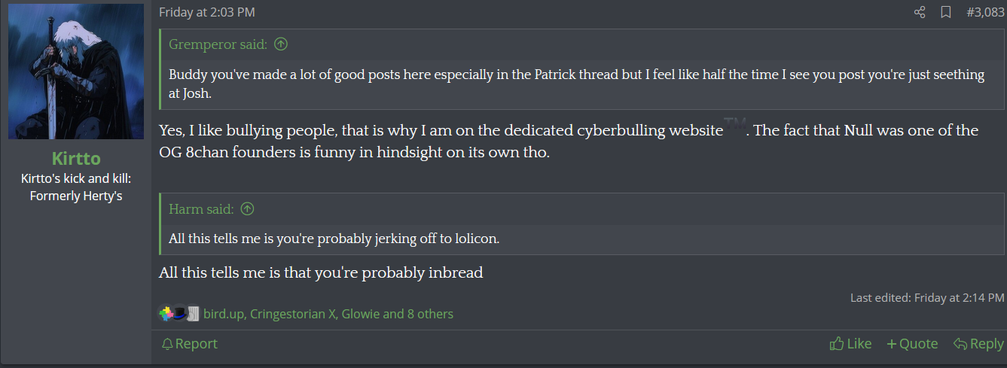The width and height of the screenshot is (1007, 368).
Task: Jump to Harm's quoted post via arrow icon
Action: coord(247,209)
